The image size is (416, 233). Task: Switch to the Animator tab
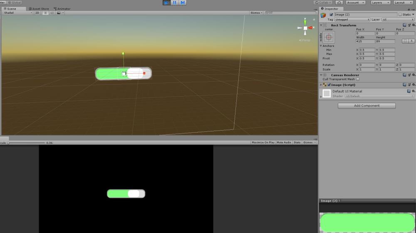62,9
